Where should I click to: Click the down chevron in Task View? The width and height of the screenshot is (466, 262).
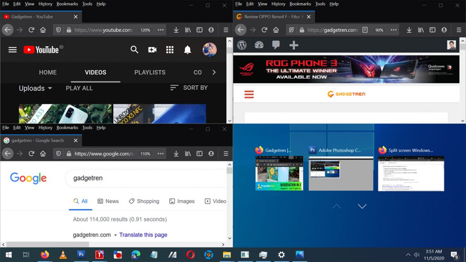tap(362, 206)
